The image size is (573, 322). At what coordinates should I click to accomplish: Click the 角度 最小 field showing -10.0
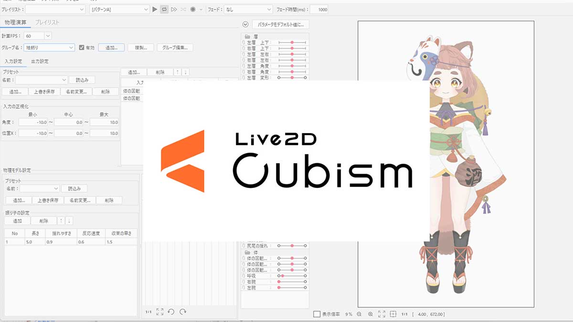click(33, 122)
